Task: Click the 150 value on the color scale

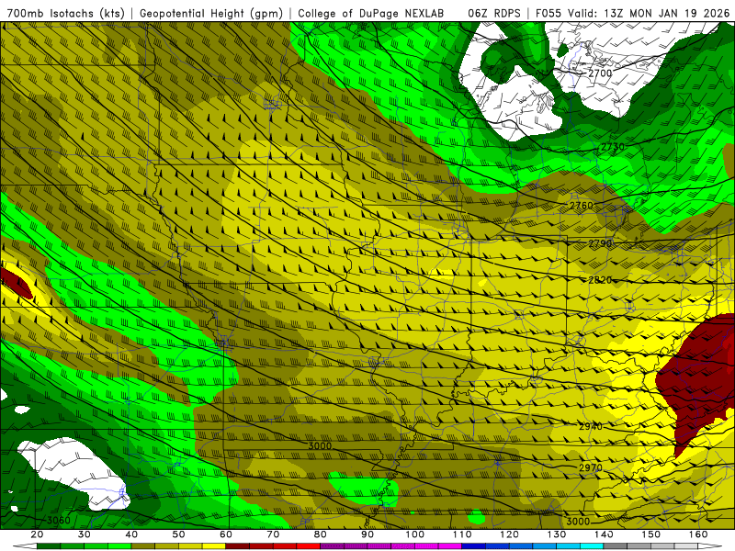Action: [x=651, y=534]
